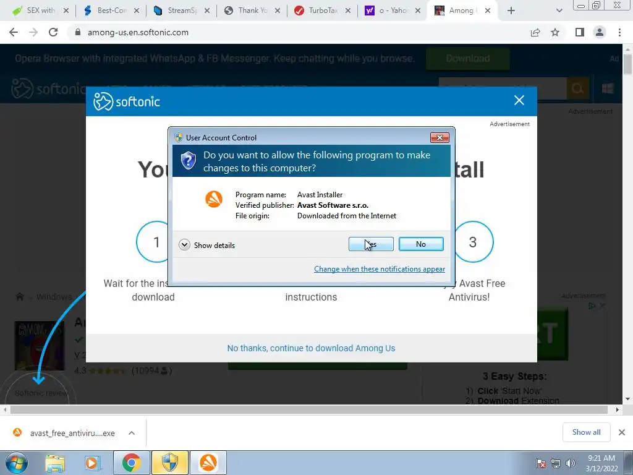The height and width of the screenshot is (475, 633).
Task: Close the User Account Control dialog
Action: click(x=440, y=138)
